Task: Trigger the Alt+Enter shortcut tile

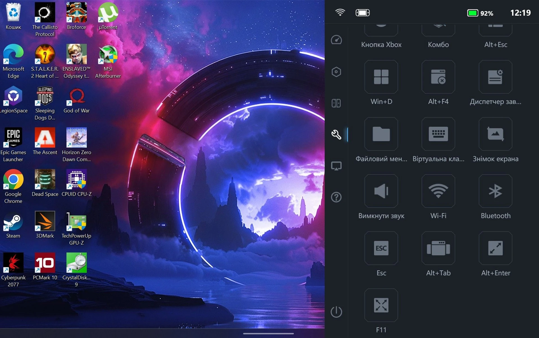Action: click(x=495, y=248)
